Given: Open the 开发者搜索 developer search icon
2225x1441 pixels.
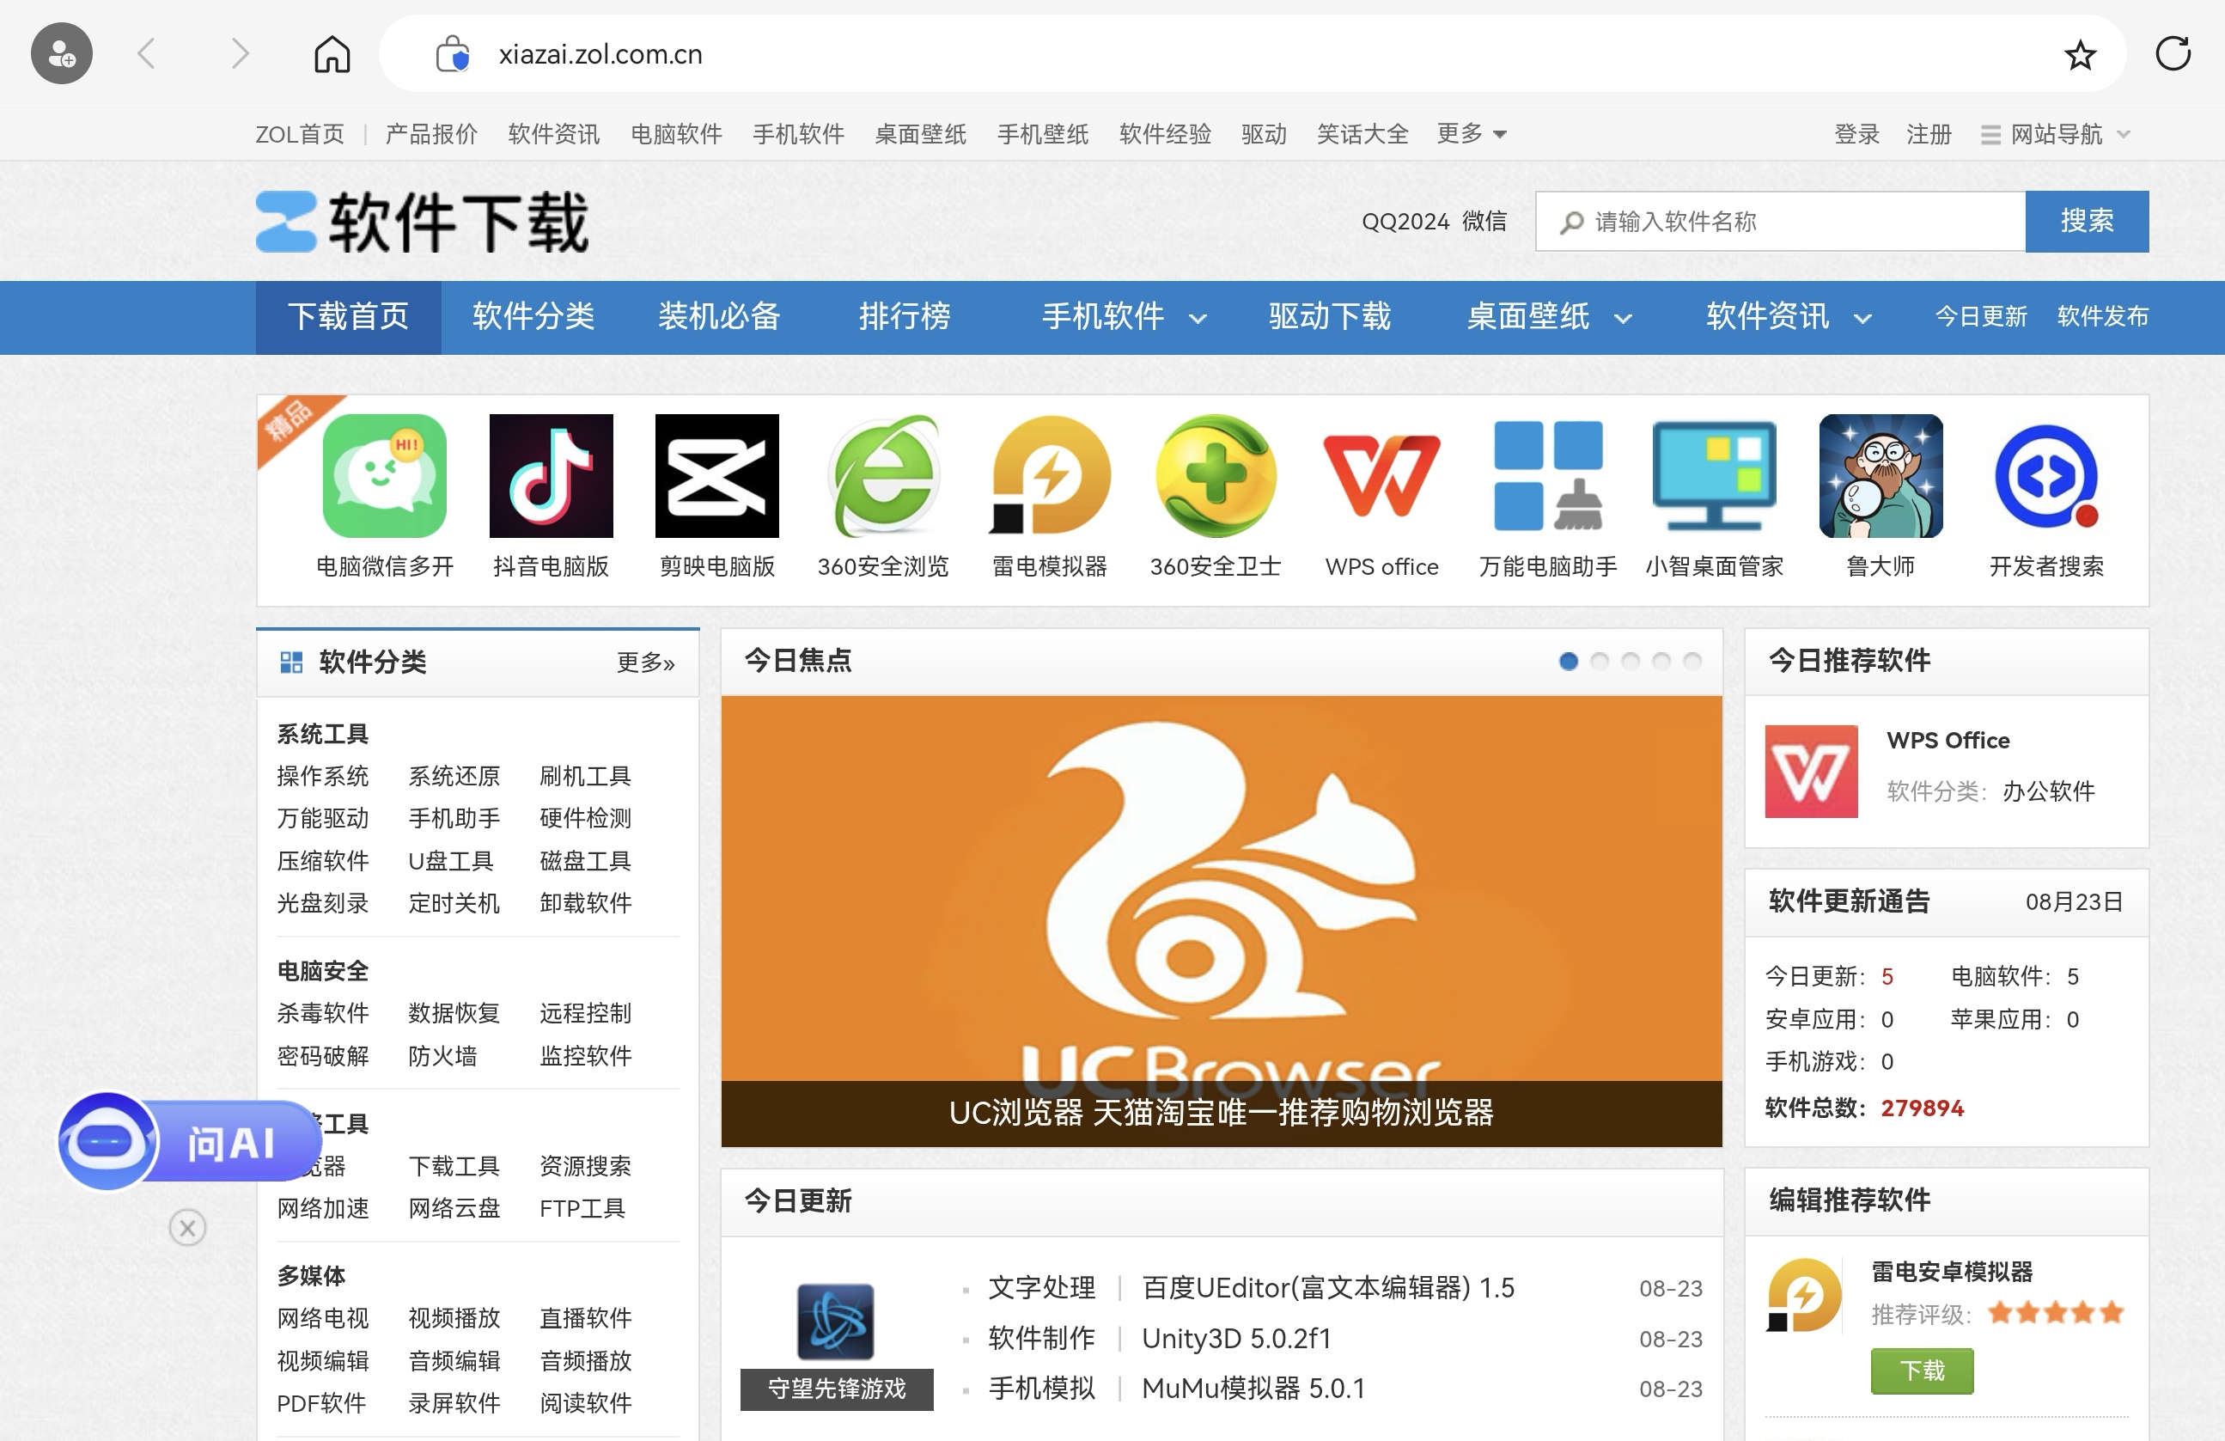Looking at the screenshot, I should [2046, 477].
